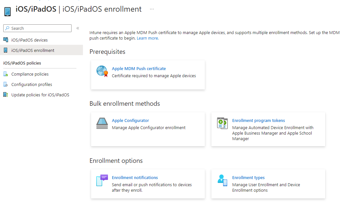Open the Learn more link

coord(147,38)
